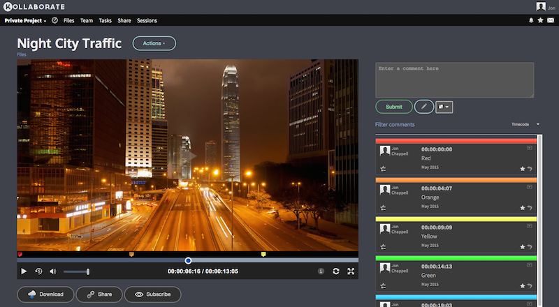Open the Tasks menu

106,21
